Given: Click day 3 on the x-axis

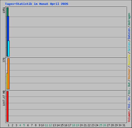Looking at the screenshot, I should 16,125.
